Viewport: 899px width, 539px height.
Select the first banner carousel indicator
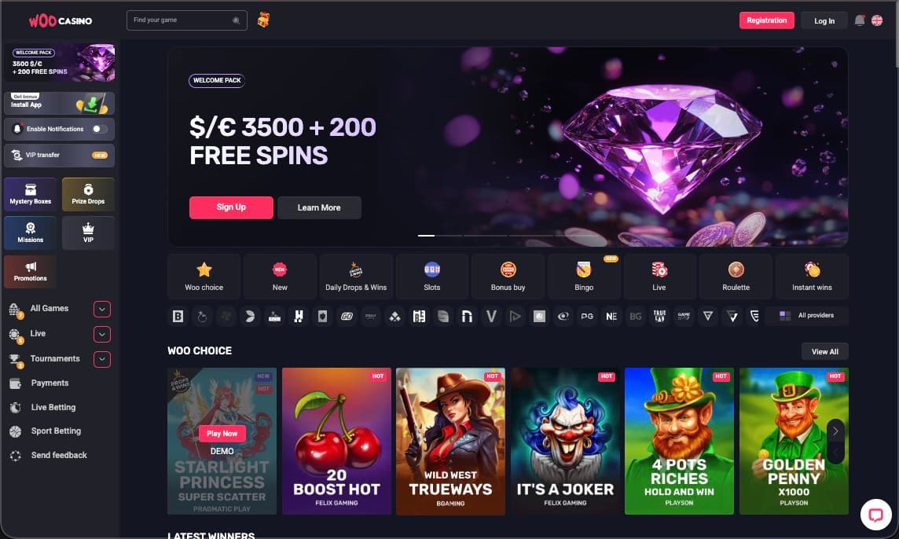tap(426, 236)
